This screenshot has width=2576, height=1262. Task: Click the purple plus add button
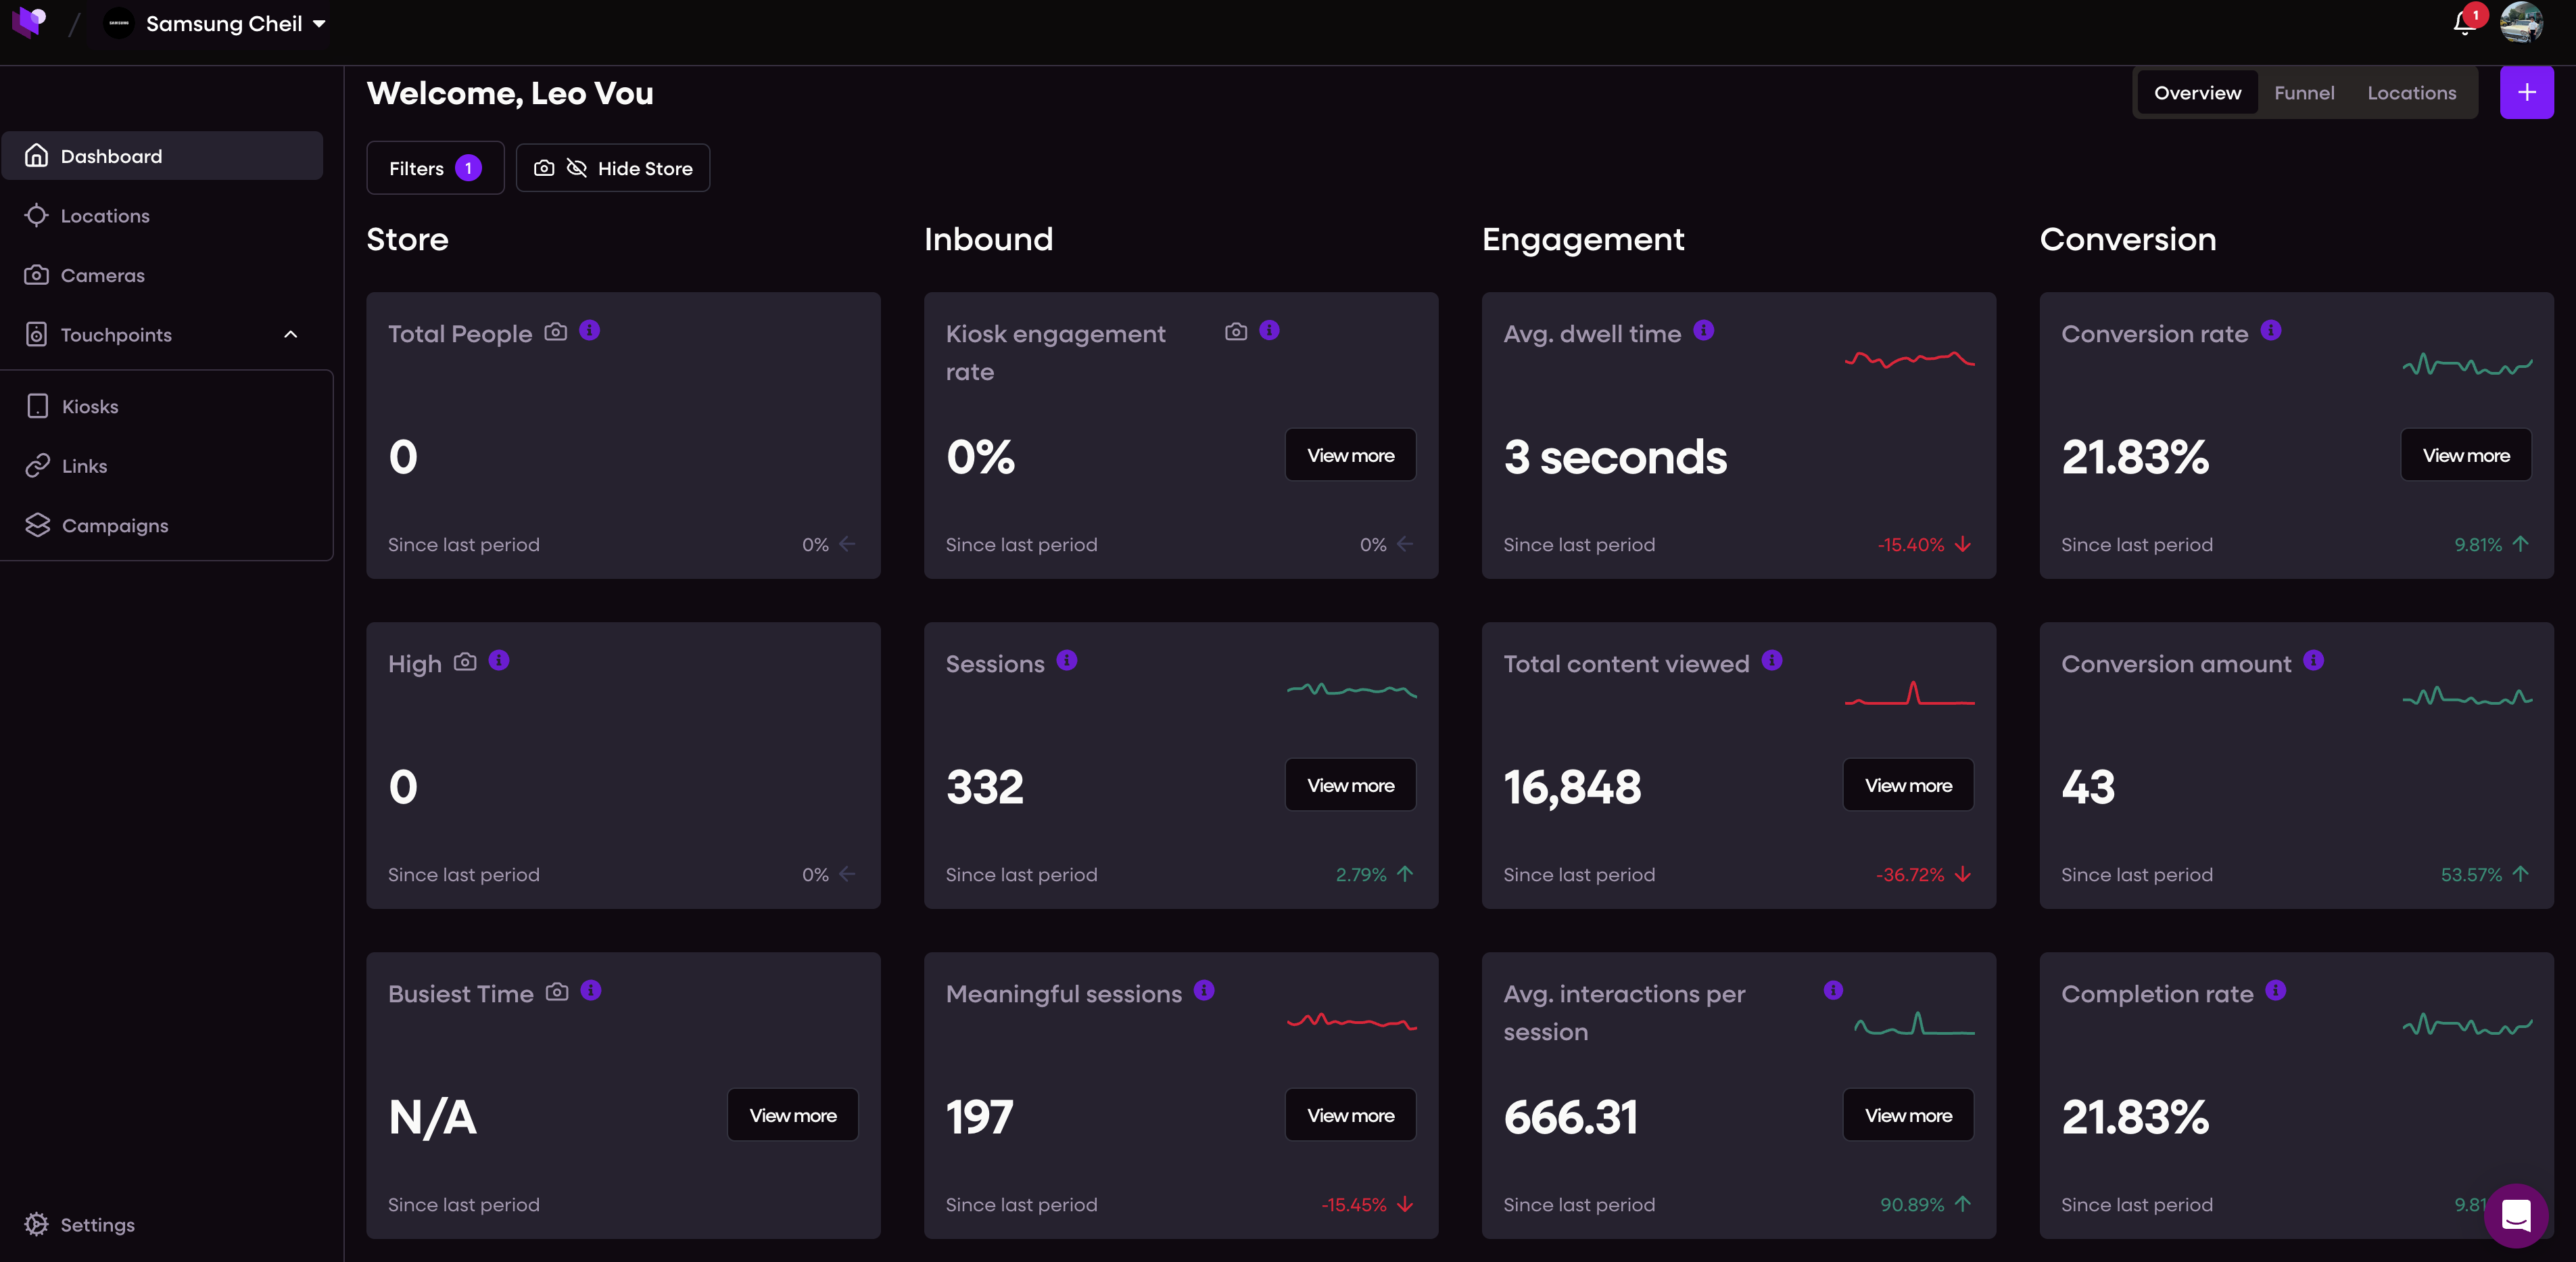(x=2526, y=93)
